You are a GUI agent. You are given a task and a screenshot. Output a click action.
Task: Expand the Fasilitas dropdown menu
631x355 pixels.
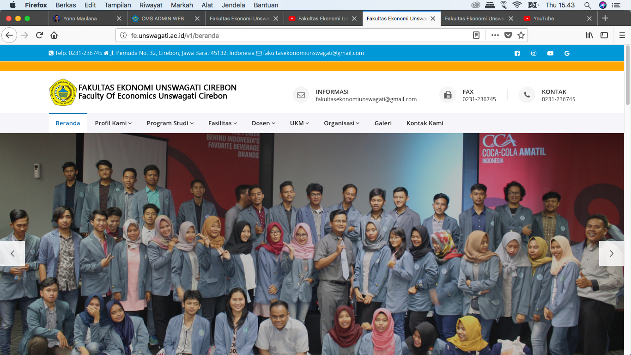[223, 123]
